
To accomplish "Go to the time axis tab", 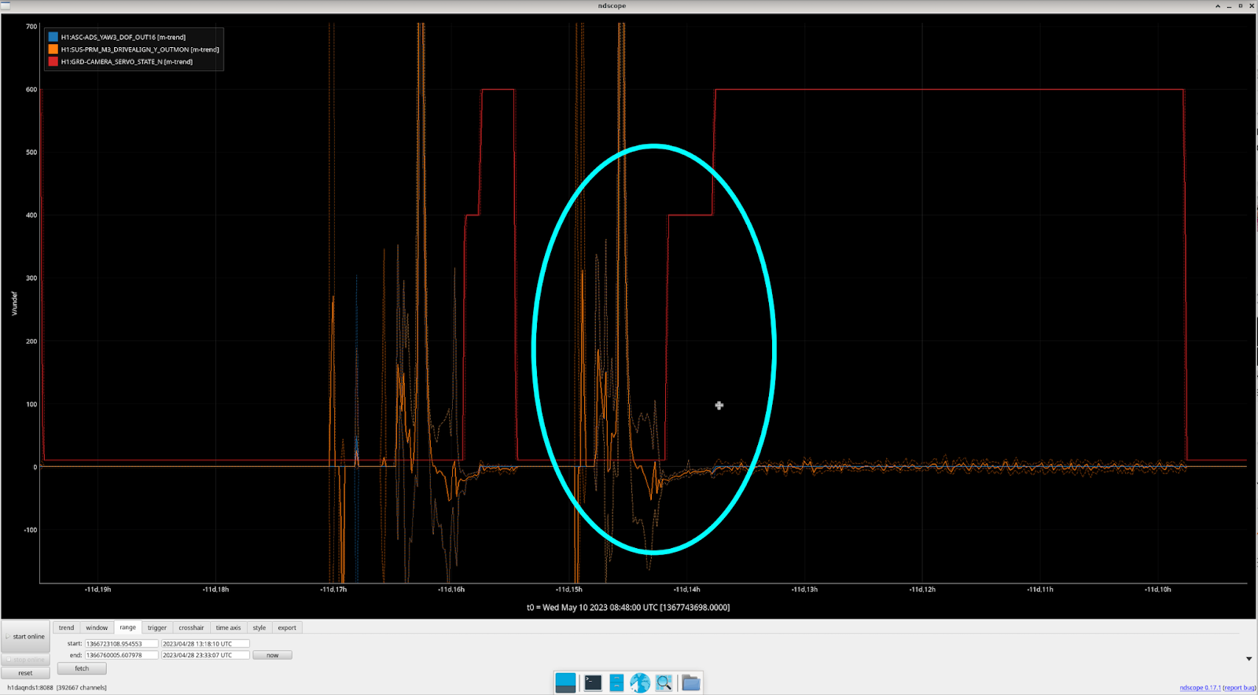I will click(228, 627).
